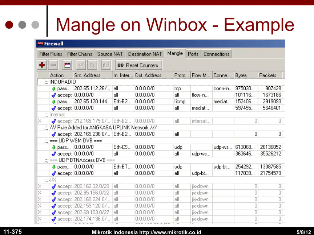Click the Flow M... column header
This screenshot has width=314, height=235.
201,75
